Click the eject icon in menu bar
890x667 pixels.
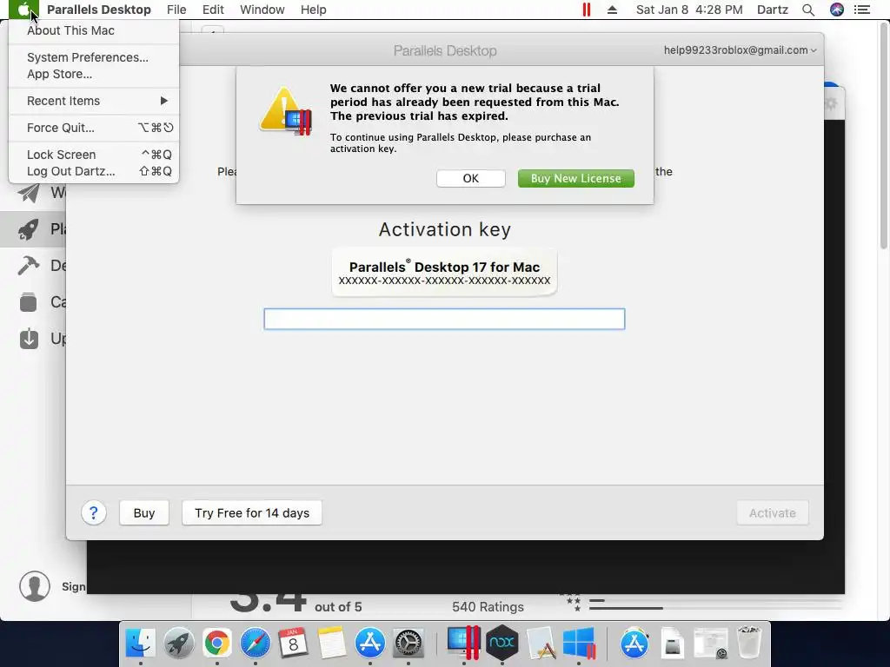612,10
